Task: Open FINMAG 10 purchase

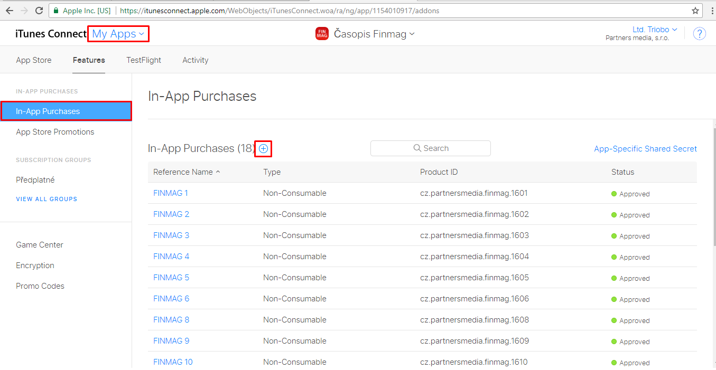Action: point(173,362)
